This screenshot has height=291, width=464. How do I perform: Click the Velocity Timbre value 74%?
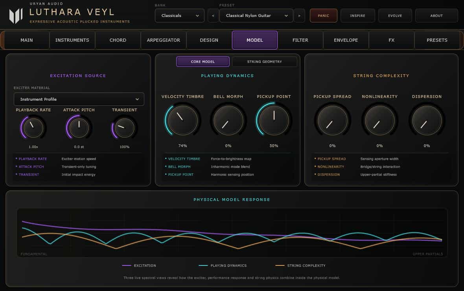click(x=182, y=145)
